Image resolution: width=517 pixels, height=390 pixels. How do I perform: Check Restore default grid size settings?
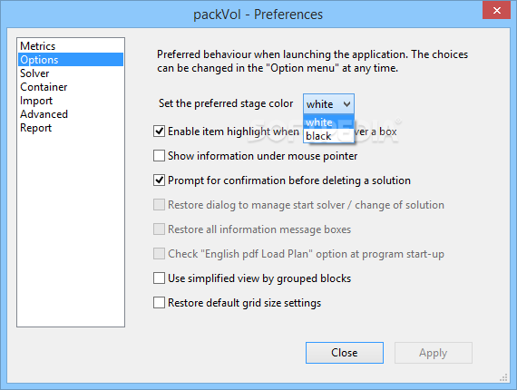159,303
